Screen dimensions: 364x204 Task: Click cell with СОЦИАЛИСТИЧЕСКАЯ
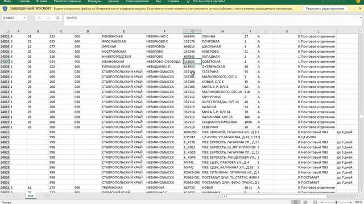pos(222,122)
